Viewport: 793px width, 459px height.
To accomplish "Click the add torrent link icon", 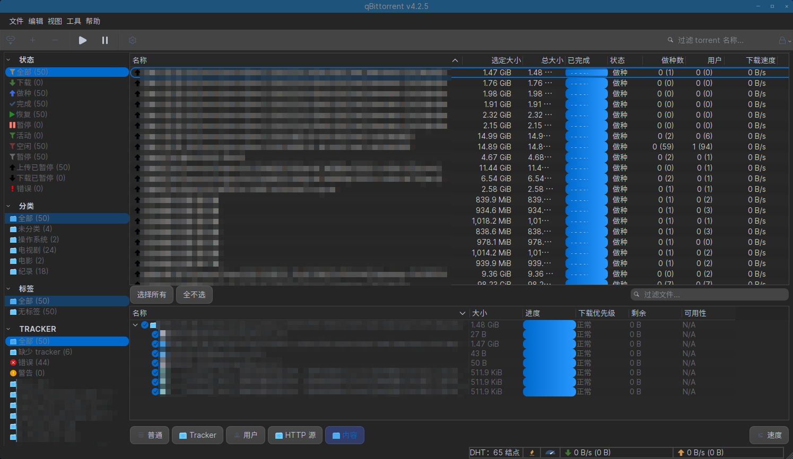I will coord(11,40).
